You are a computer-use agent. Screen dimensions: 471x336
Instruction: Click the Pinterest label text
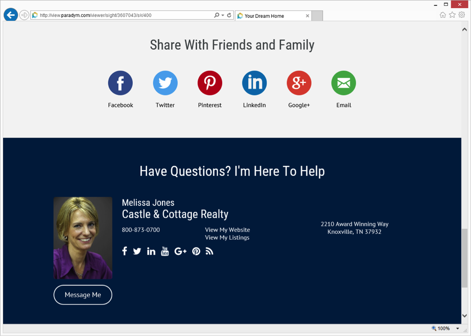[x=210, y=105]
